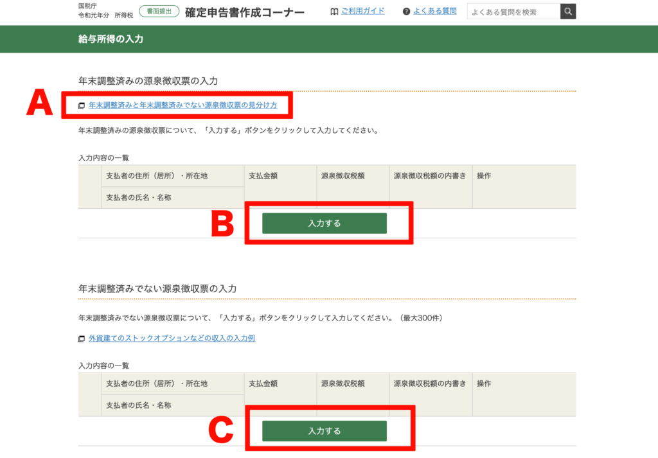Click 源泉徴収税額の内書き header in first table
Viewport: 658px width, 458px height.
click(429, 176)
